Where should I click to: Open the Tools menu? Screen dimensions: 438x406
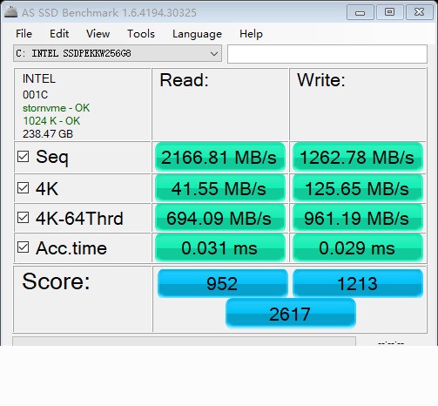point(141,34)
